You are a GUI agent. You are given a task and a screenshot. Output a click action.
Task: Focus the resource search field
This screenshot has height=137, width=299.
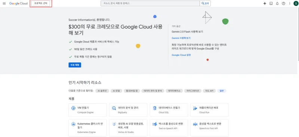[x=150, y=3]
